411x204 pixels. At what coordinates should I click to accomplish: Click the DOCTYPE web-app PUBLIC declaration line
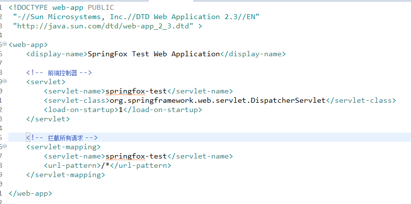(x=61, y=7)
